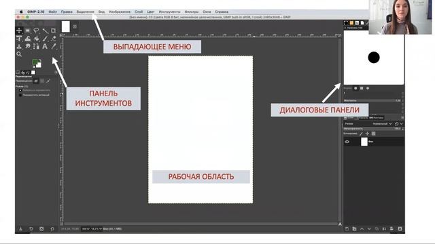Create a new layer

point(347,229)
